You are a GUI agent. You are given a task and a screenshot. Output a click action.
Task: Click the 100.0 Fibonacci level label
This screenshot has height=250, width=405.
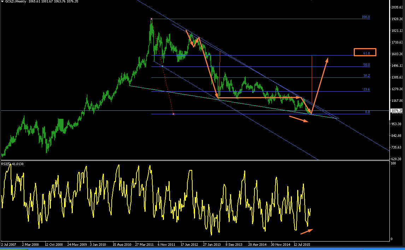(366, 17)
